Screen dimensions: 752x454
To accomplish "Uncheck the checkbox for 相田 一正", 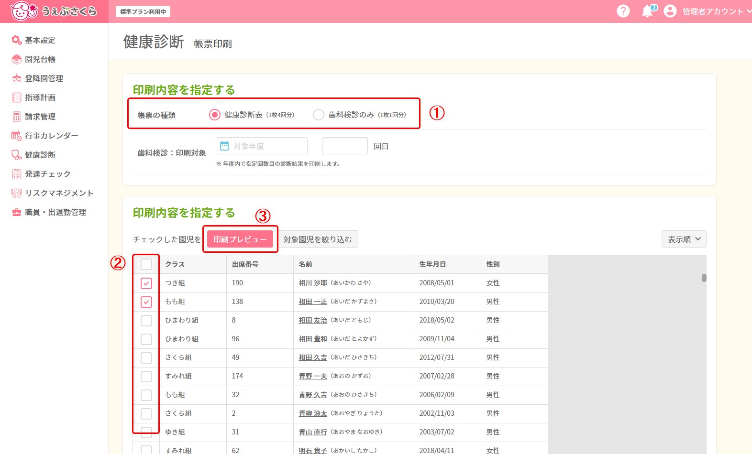I will [146, 302].
